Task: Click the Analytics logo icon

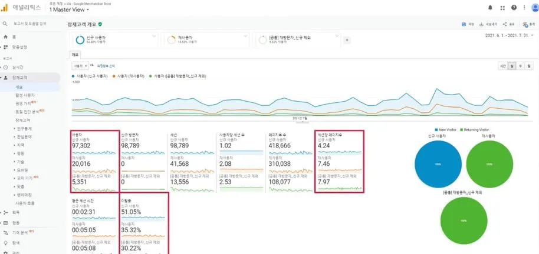Action: (x=4, y=7)
